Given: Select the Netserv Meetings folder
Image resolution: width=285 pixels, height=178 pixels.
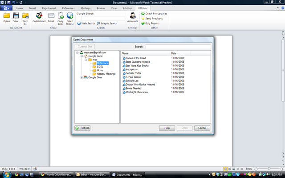Looking at the screenshot, I should [106, 74].
